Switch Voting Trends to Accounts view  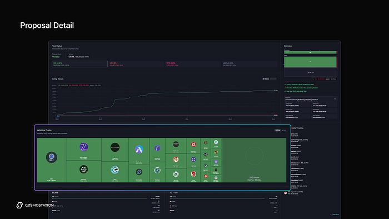(x=273, y=79)
